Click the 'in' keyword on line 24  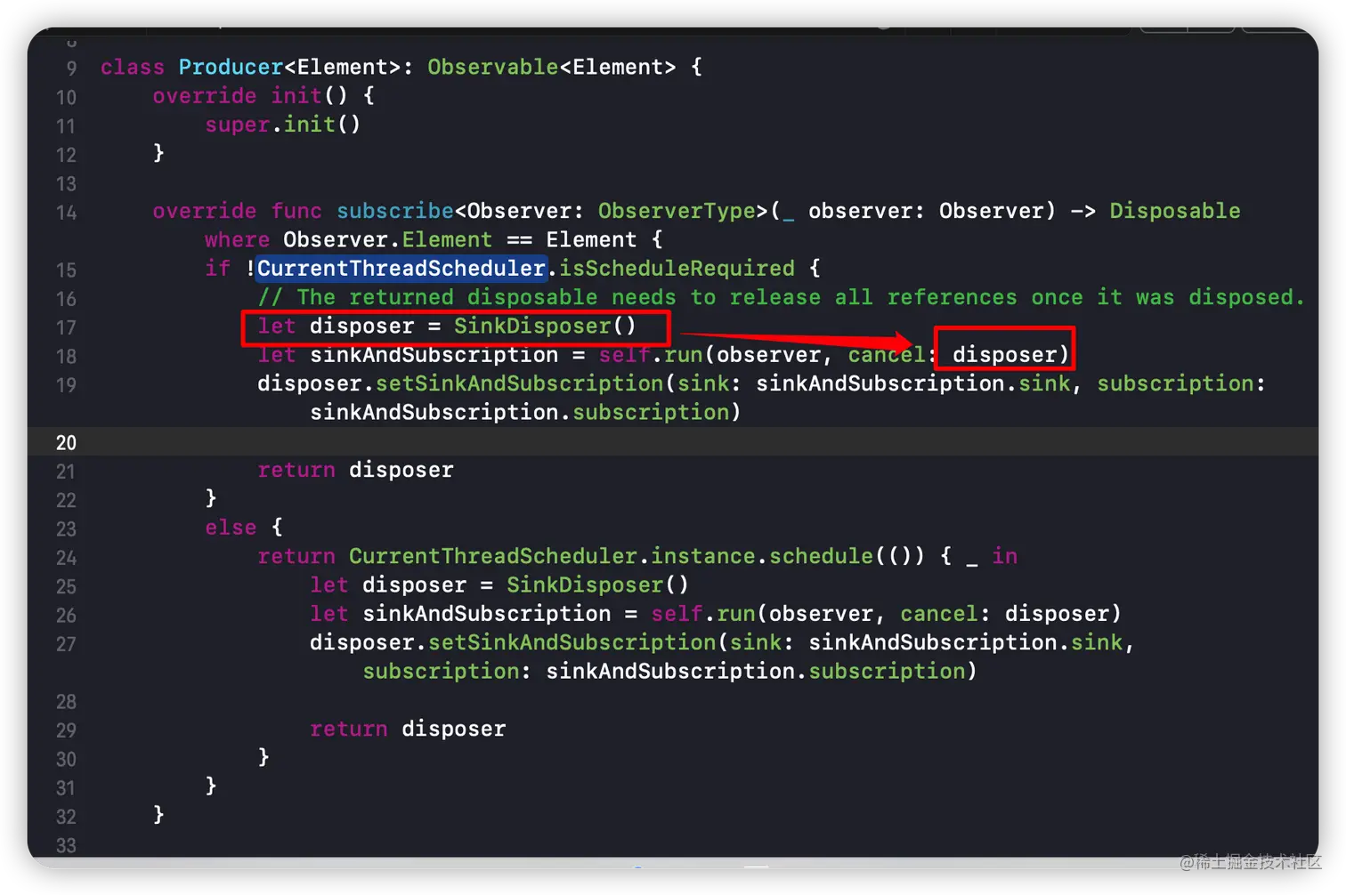coord(1004,556)
